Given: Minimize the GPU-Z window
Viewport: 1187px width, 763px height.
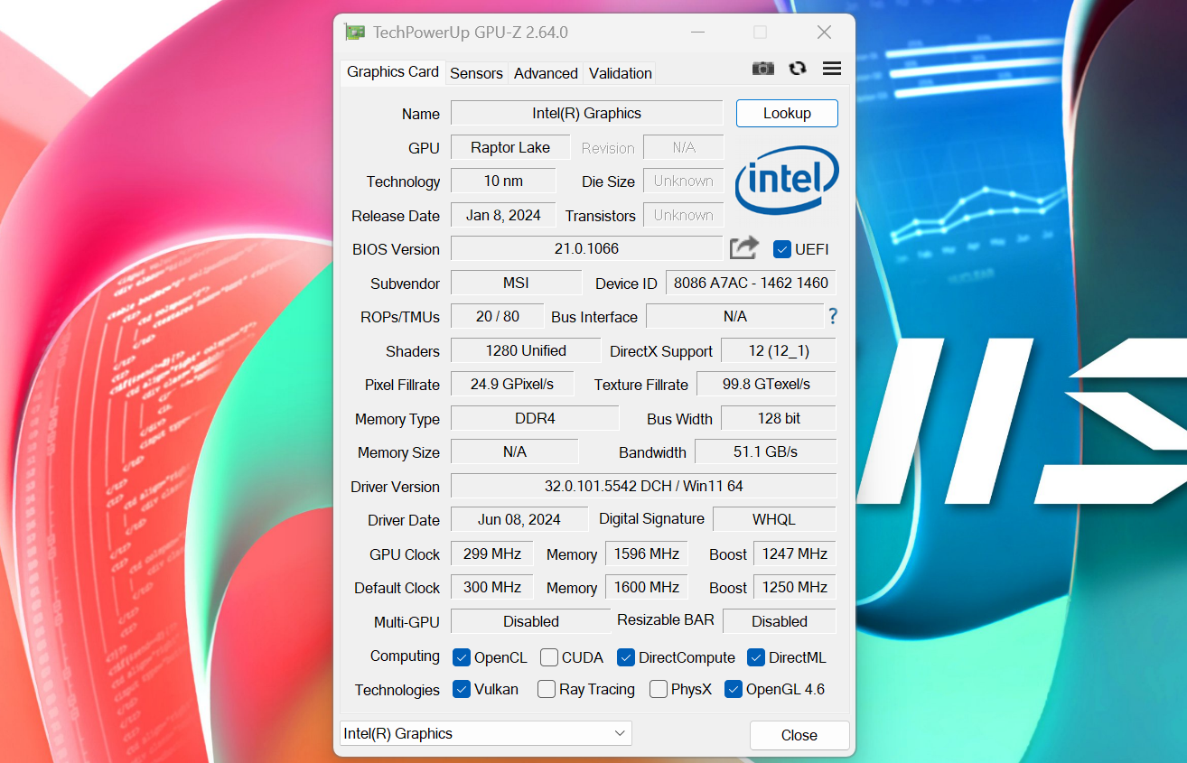Looking at the screenshot, I should tap(697, 33).
